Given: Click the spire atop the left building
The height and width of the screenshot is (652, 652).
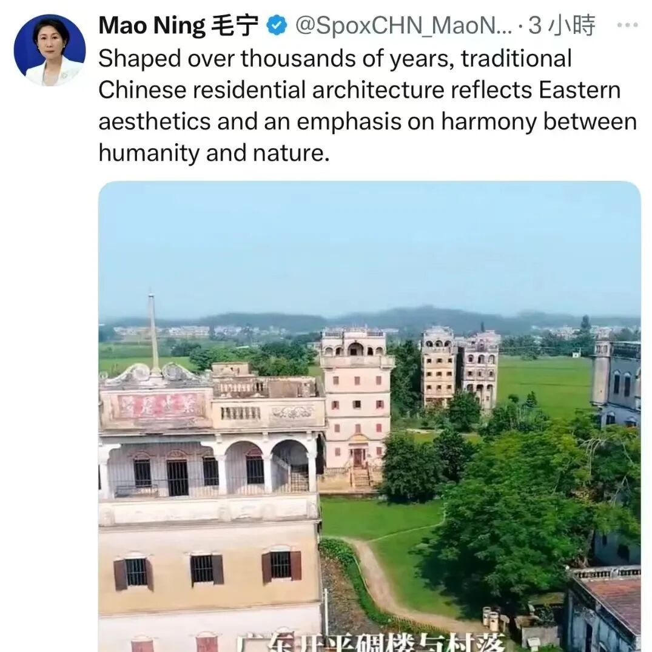Looking at the screenshot, I should click(153, 332).
